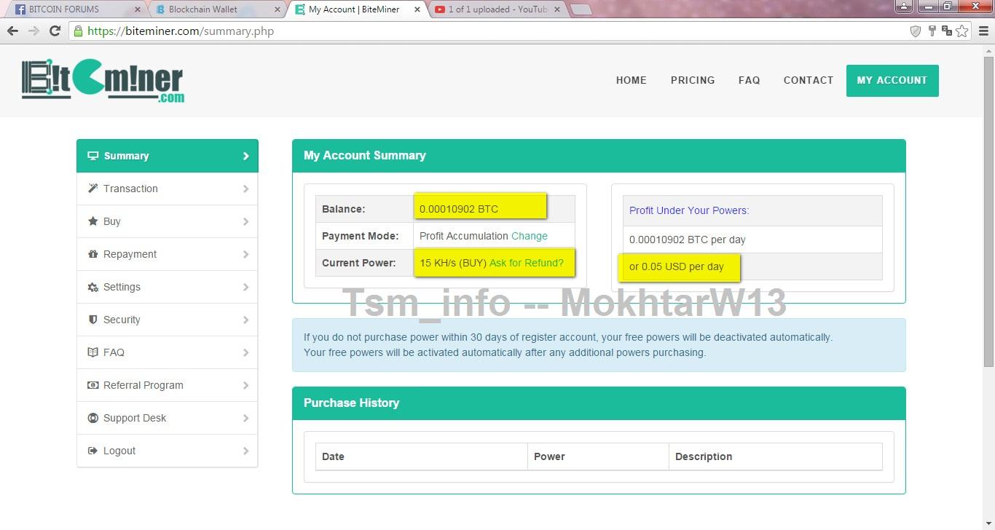Click the Chrome user profile icon

pos(903,7)
